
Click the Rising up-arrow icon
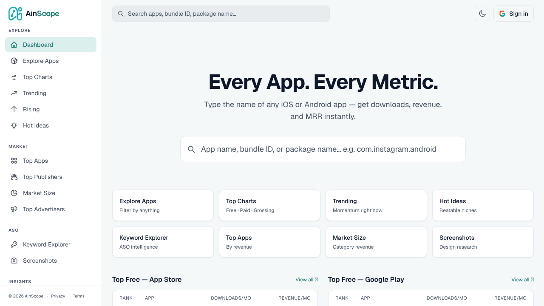14,109
